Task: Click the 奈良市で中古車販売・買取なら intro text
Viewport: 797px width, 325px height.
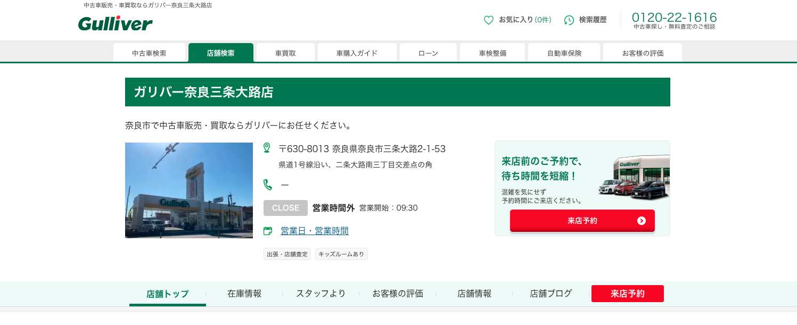Action: coord(239,126)
